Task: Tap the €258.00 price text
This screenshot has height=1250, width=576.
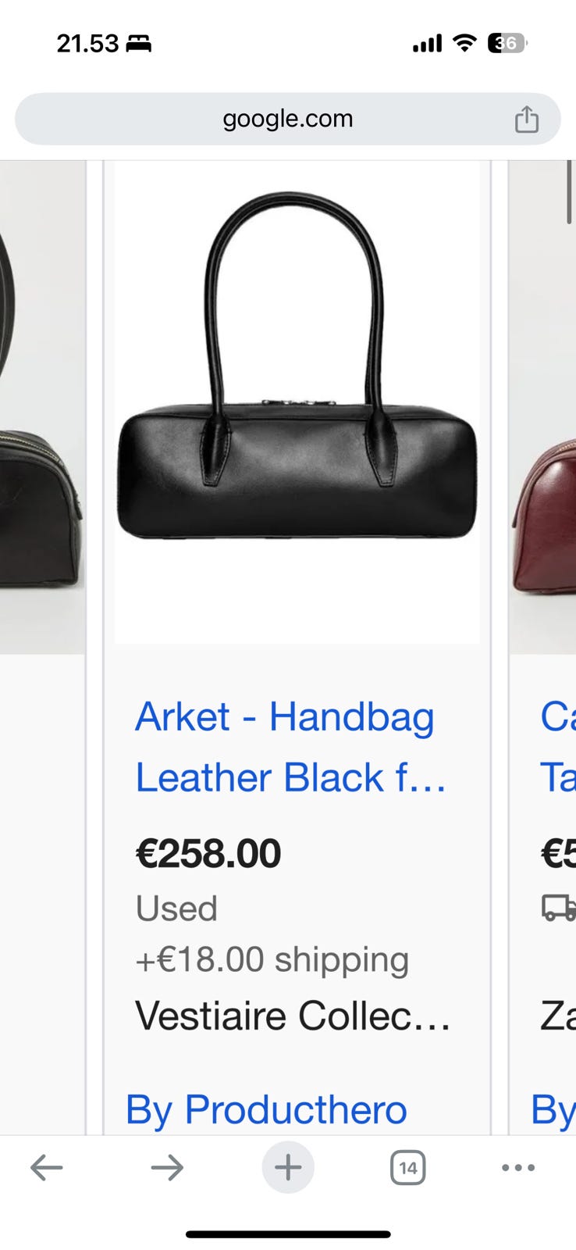Action: click(x=208, y=853)
